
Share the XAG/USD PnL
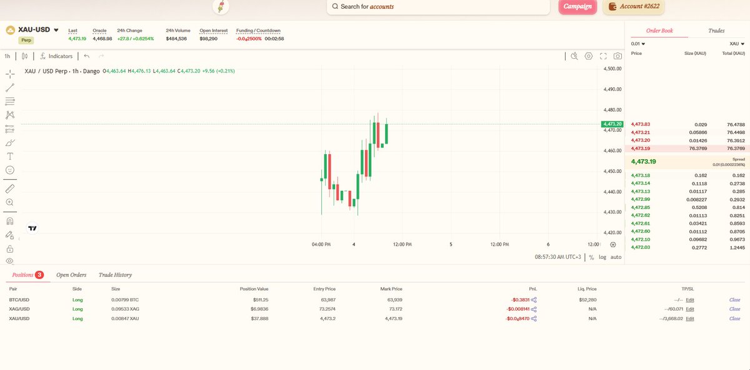(x=534, y=309)
